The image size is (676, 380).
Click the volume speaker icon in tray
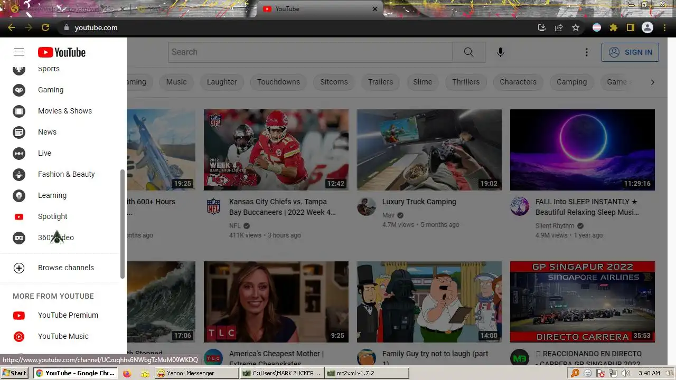coord(626,373)
